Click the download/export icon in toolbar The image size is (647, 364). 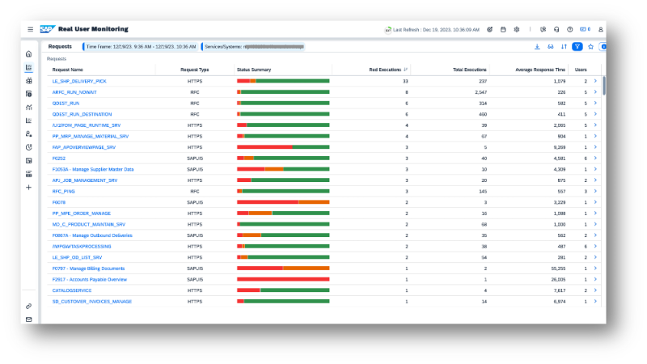tap(538, 46)
